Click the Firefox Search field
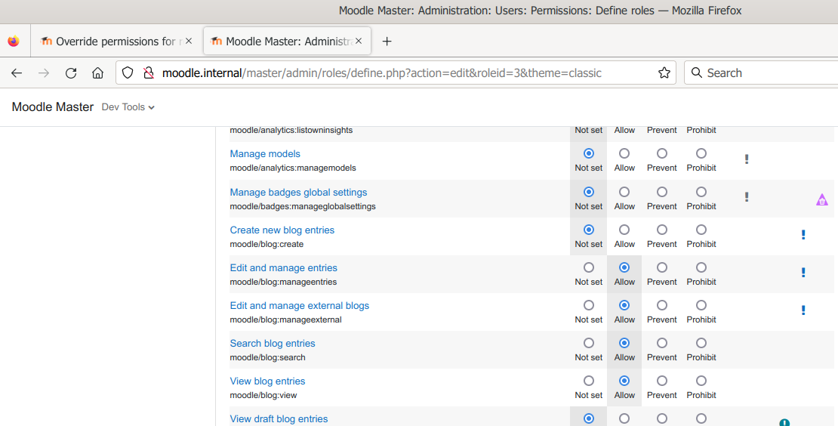The width and height of the screenshot is (838, 426). (761, 73)
